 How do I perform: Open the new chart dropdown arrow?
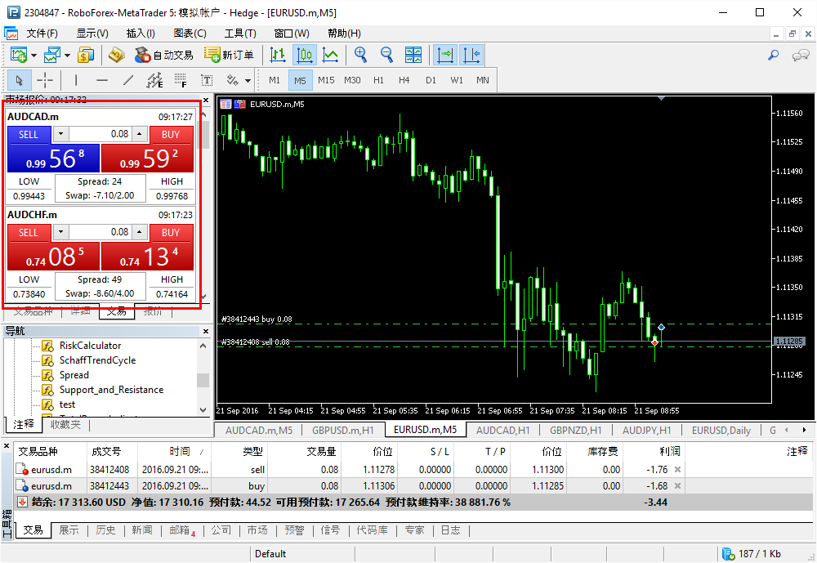click(x=34, y=56)
